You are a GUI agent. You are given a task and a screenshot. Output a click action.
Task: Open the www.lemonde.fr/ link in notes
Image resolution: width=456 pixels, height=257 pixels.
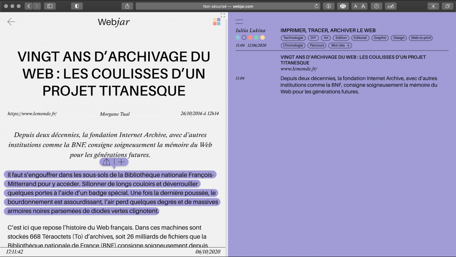click(299, 69)
